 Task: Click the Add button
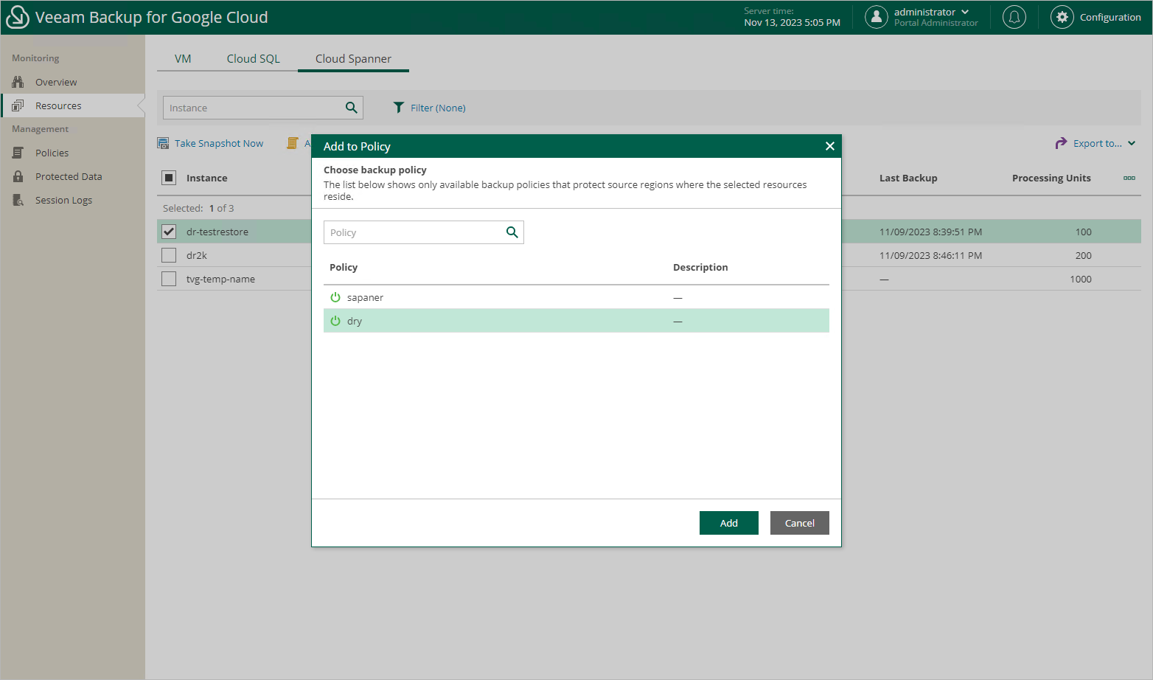[x=729, y=523]
